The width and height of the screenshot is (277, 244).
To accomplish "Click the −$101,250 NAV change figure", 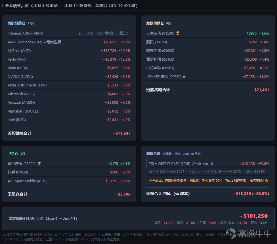I will [254, 216].
